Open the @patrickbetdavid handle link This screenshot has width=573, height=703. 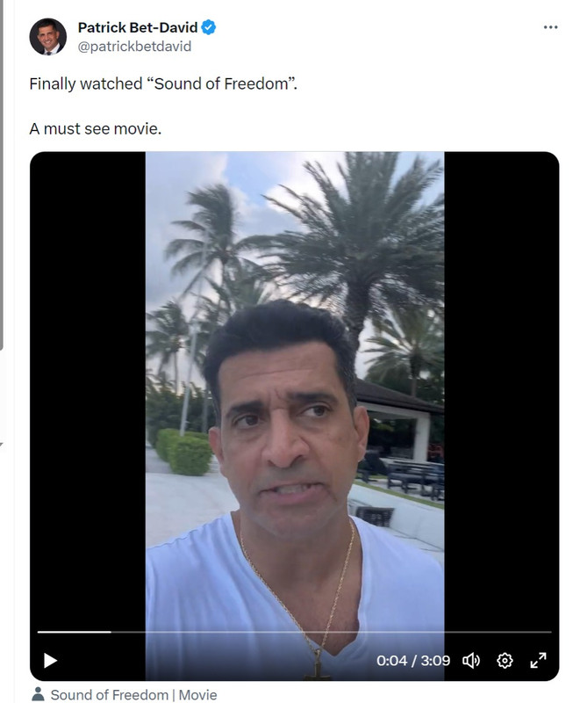pos(134,47)
